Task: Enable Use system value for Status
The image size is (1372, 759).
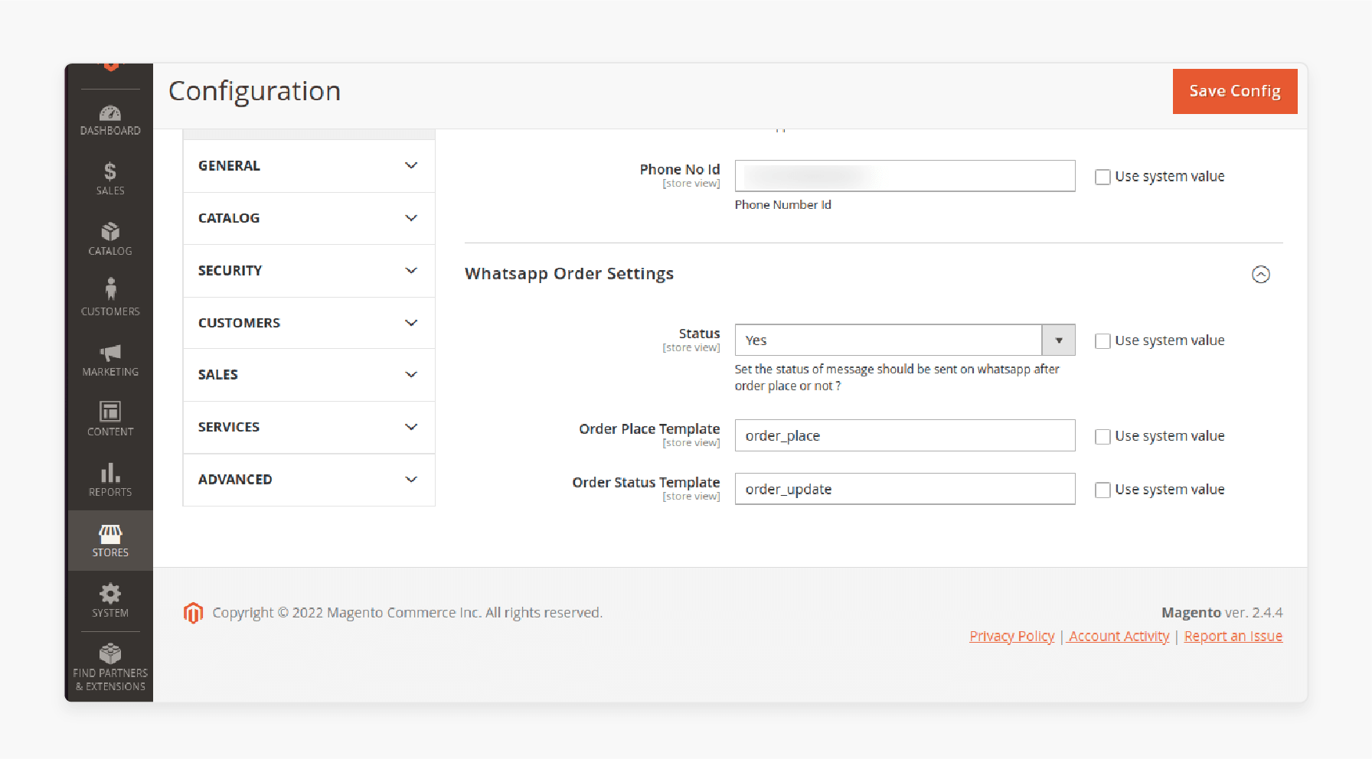Action: [1102, 340]
